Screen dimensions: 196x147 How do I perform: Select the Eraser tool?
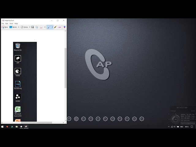pyautogui.click(x=59, y=27)
